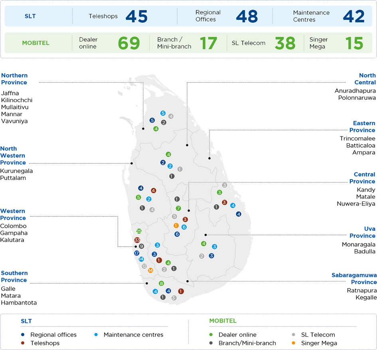Click the Jaffna district name
This screenshot has width=377, height=350.
point(10,93)
